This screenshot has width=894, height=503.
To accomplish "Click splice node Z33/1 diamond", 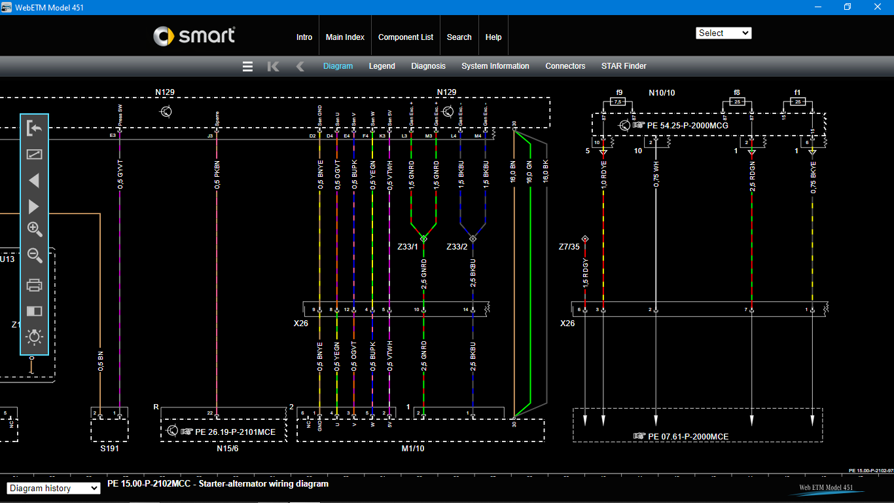I will point(423,238).
